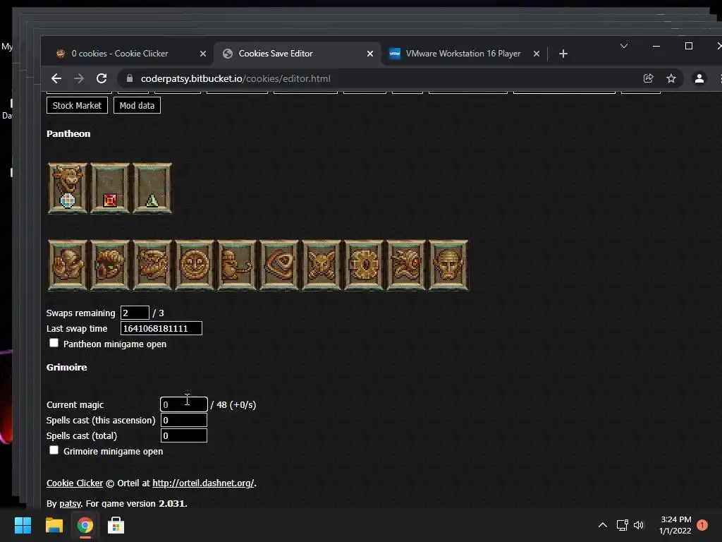The height and width of the screenshot is (542, 722).
Task: Switch to the Cookie Clicker tab
Action: pyautogui.click(x=120, y=54)
